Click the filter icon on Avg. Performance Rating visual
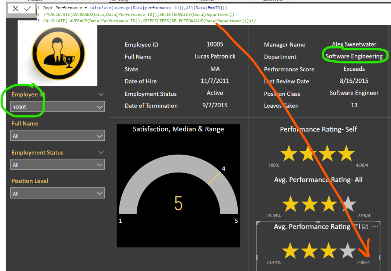 coord(355,226)
